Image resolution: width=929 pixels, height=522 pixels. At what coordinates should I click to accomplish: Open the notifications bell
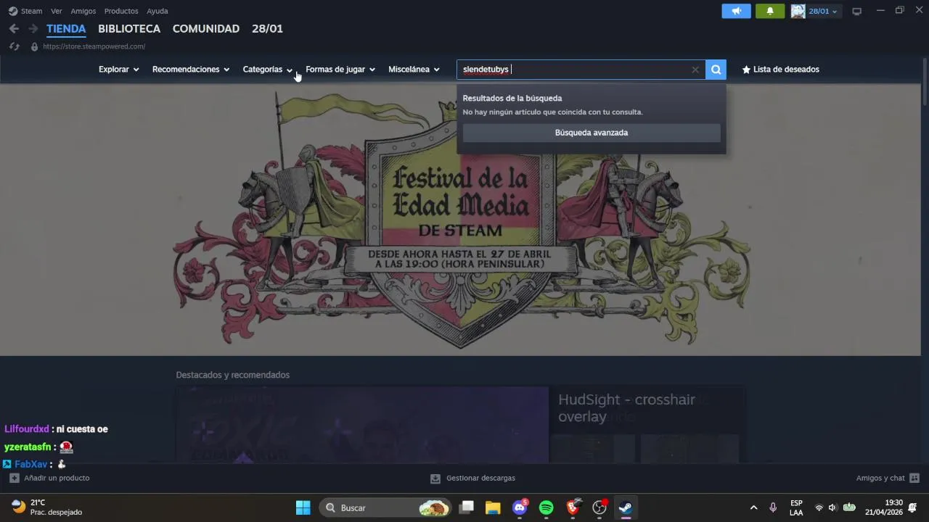(770, 11)
